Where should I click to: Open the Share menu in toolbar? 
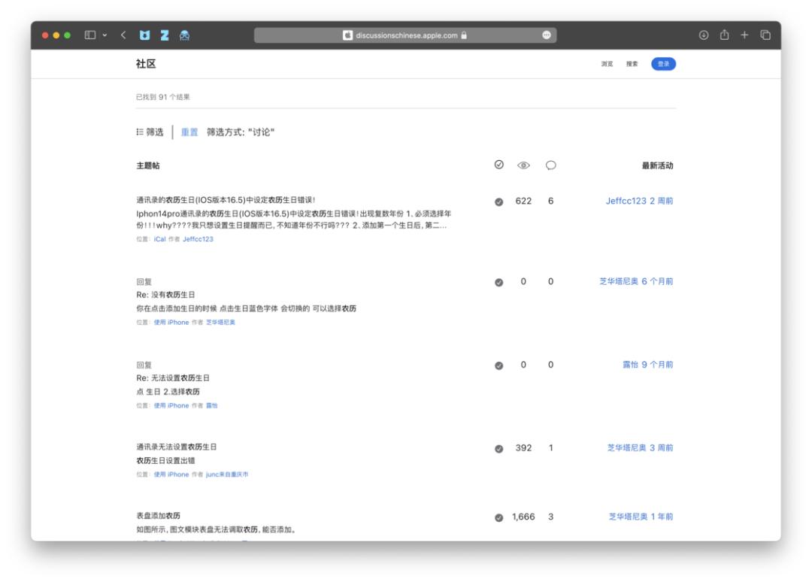[x=725, y=35]
